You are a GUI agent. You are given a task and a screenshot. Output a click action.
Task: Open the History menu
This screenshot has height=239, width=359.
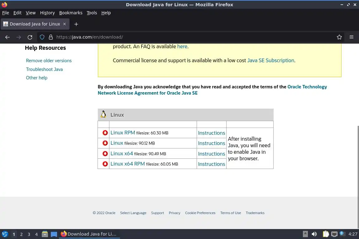(x=47, y=13)
